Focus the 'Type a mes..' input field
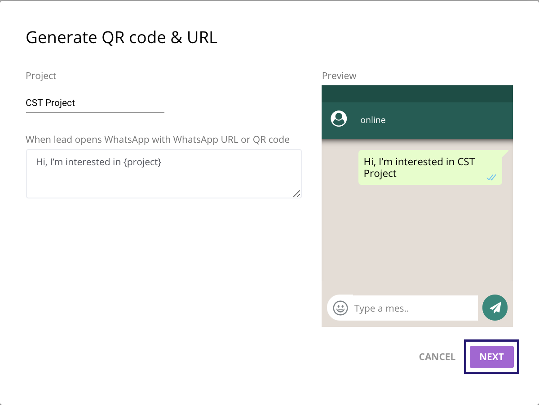This screenshot has width=539, height=405. (x=413, y=308)
